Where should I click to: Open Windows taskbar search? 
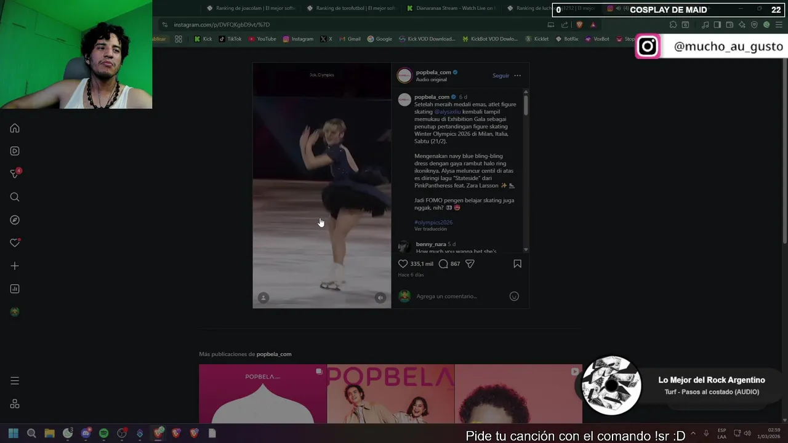(x=31, y=433)
